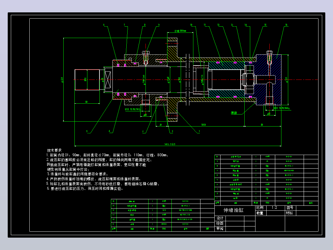Select part callout number 15 above drawing
Screen dimensions: 333x250
point(265,25)
